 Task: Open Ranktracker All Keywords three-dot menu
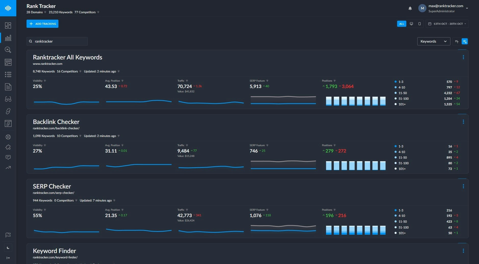(x=463, y=57)
